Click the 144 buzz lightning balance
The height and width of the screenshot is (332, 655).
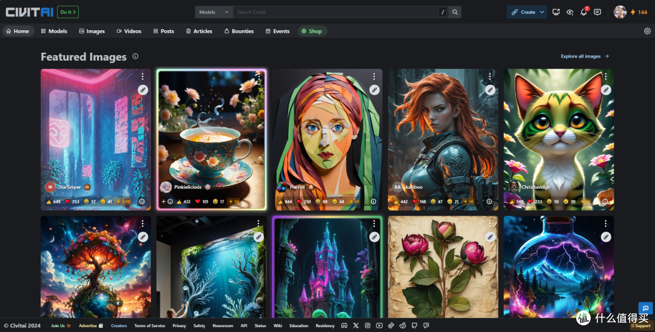[x=639, y=12]
